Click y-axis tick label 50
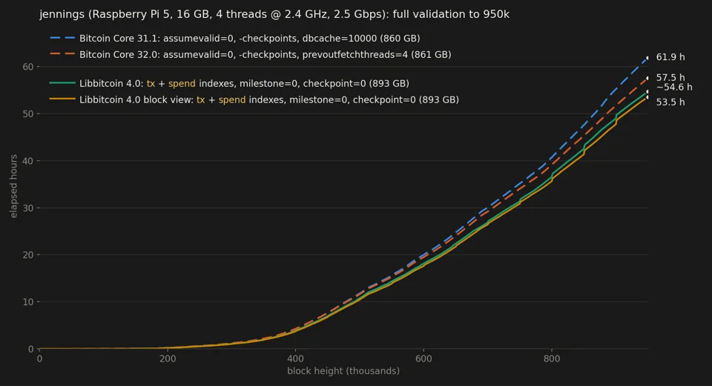Screen dimensions: 712x386 click(x=28, y=114)
